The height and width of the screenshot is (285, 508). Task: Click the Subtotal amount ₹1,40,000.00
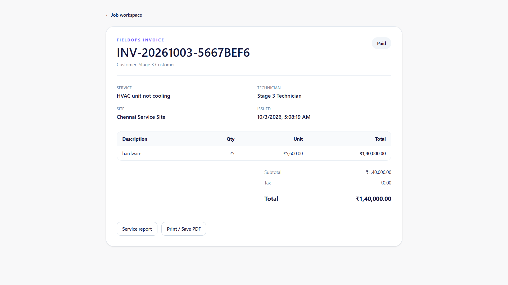tap(379, 172)
